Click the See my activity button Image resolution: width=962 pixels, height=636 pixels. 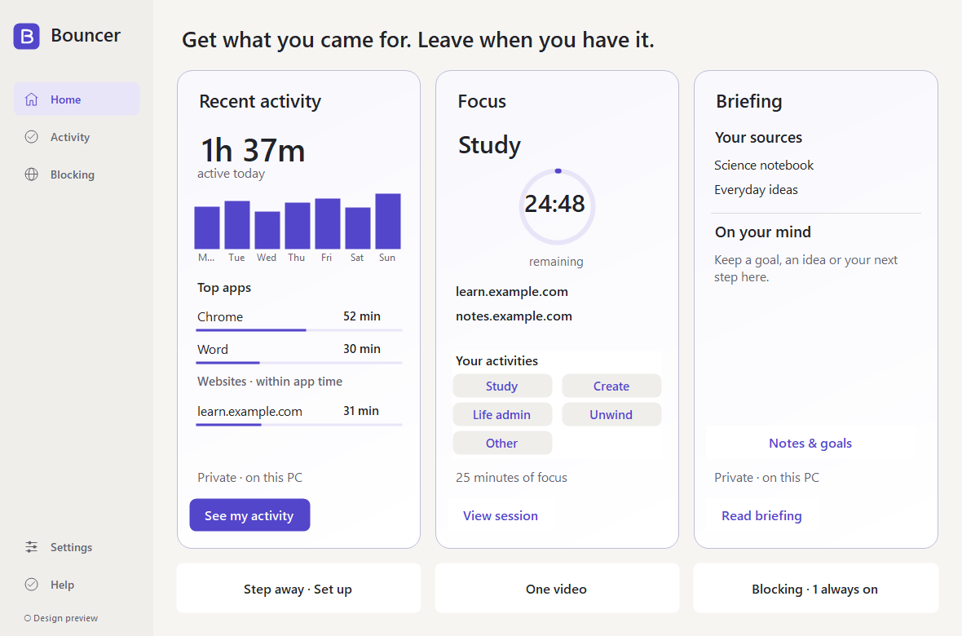[249, 515]
